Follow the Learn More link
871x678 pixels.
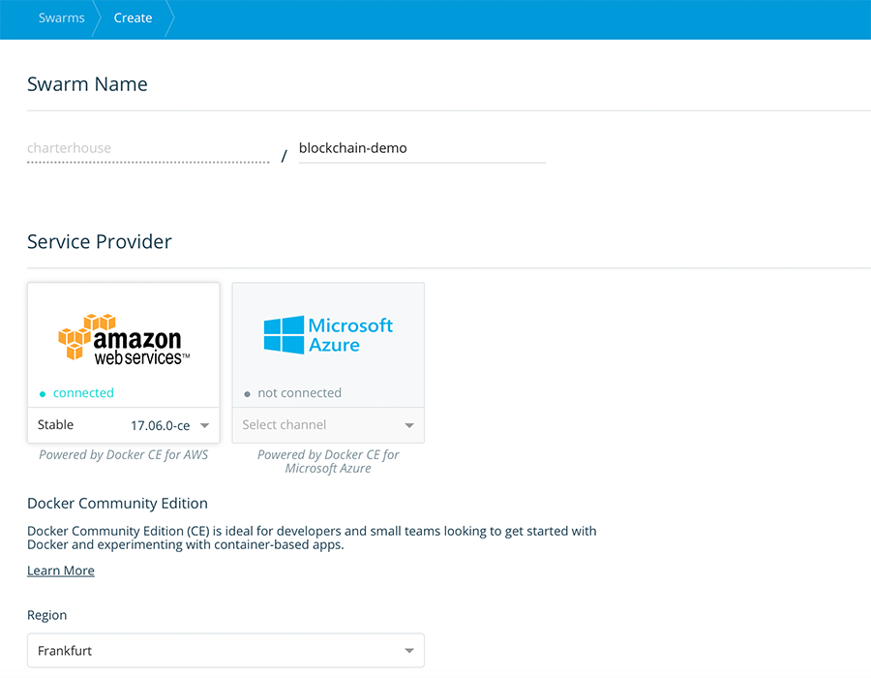coord(61,570)
